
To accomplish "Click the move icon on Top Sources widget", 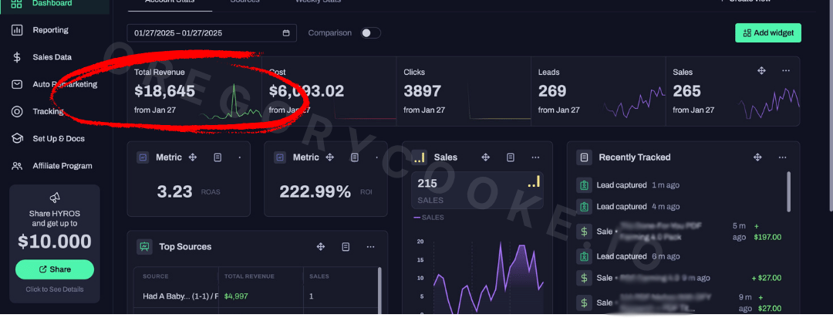I will pyautogui.click(x=320, y=247).
